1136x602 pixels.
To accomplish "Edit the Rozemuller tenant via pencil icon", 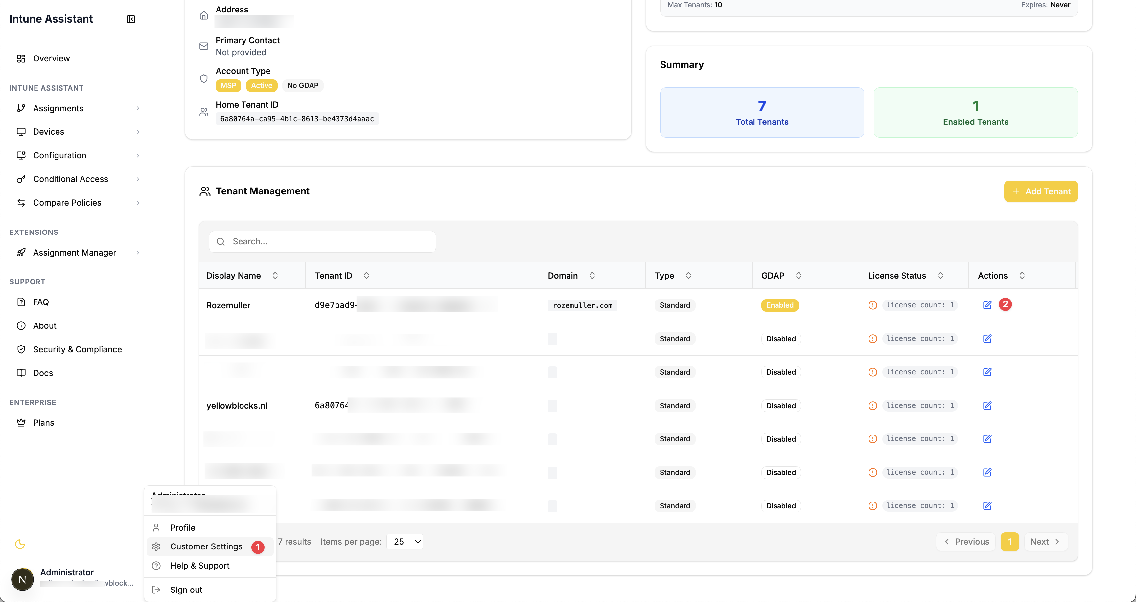I will click(x=987, y=304).
